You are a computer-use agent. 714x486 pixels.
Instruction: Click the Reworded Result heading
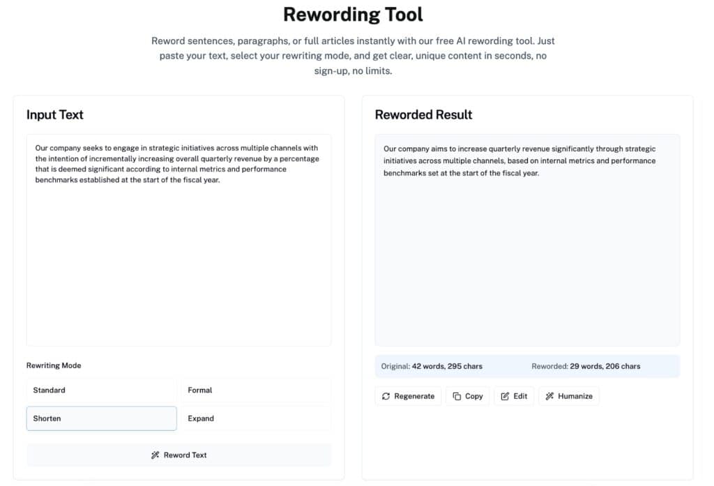[423, 115]
